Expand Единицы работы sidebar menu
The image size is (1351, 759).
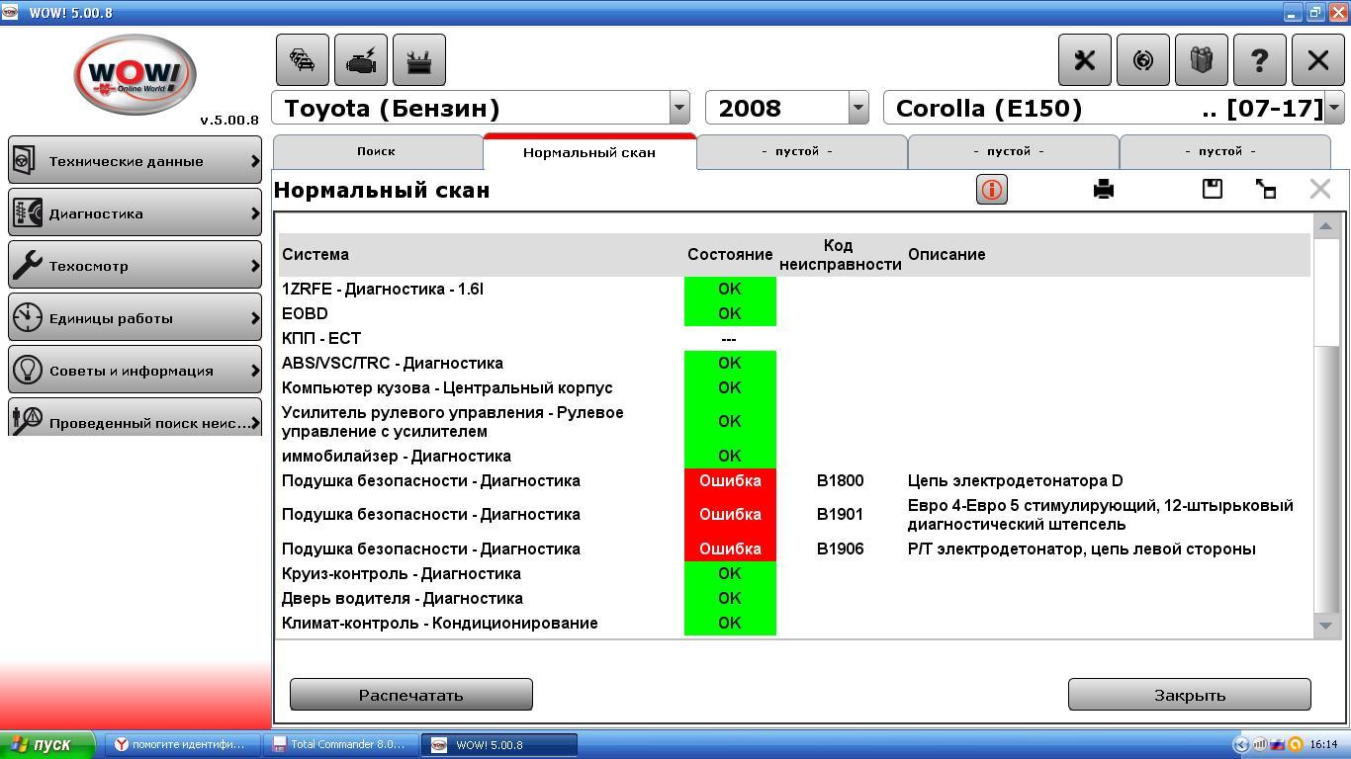[x=135, y=318]
